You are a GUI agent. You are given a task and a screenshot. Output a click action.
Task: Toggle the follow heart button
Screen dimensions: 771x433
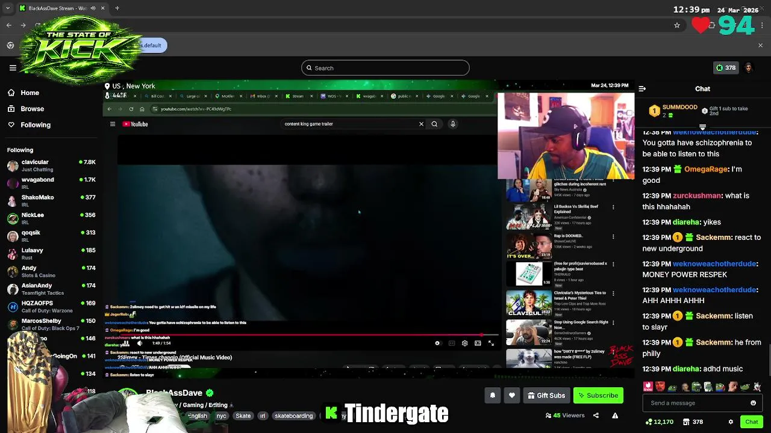[x=512, y=395]
